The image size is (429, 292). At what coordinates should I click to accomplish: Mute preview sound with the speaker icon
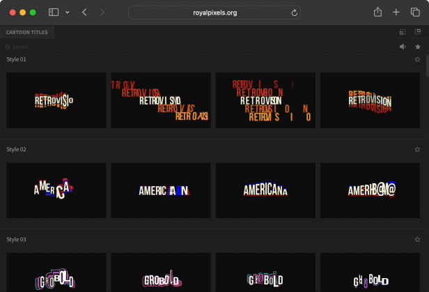tap(403, 47)
